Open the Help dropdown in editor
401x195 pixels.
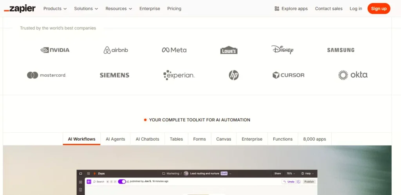coord(307,173)
